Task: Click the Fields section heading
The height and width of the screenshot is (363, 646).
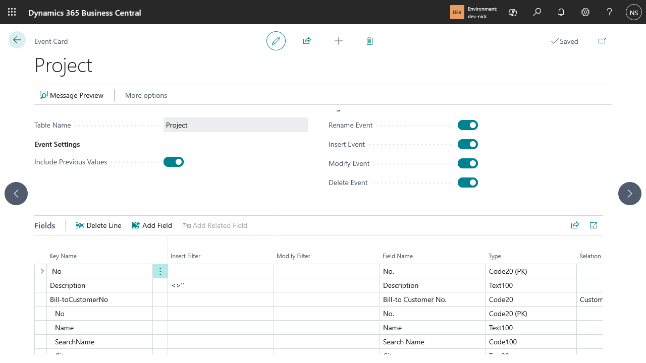Action: click(x=45, y=225)
